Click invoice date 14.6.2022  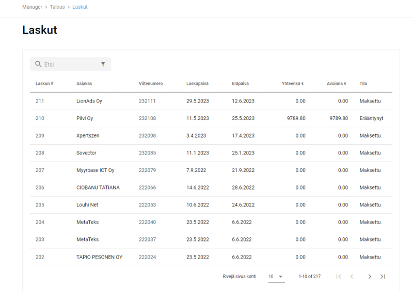coord(198,187)
